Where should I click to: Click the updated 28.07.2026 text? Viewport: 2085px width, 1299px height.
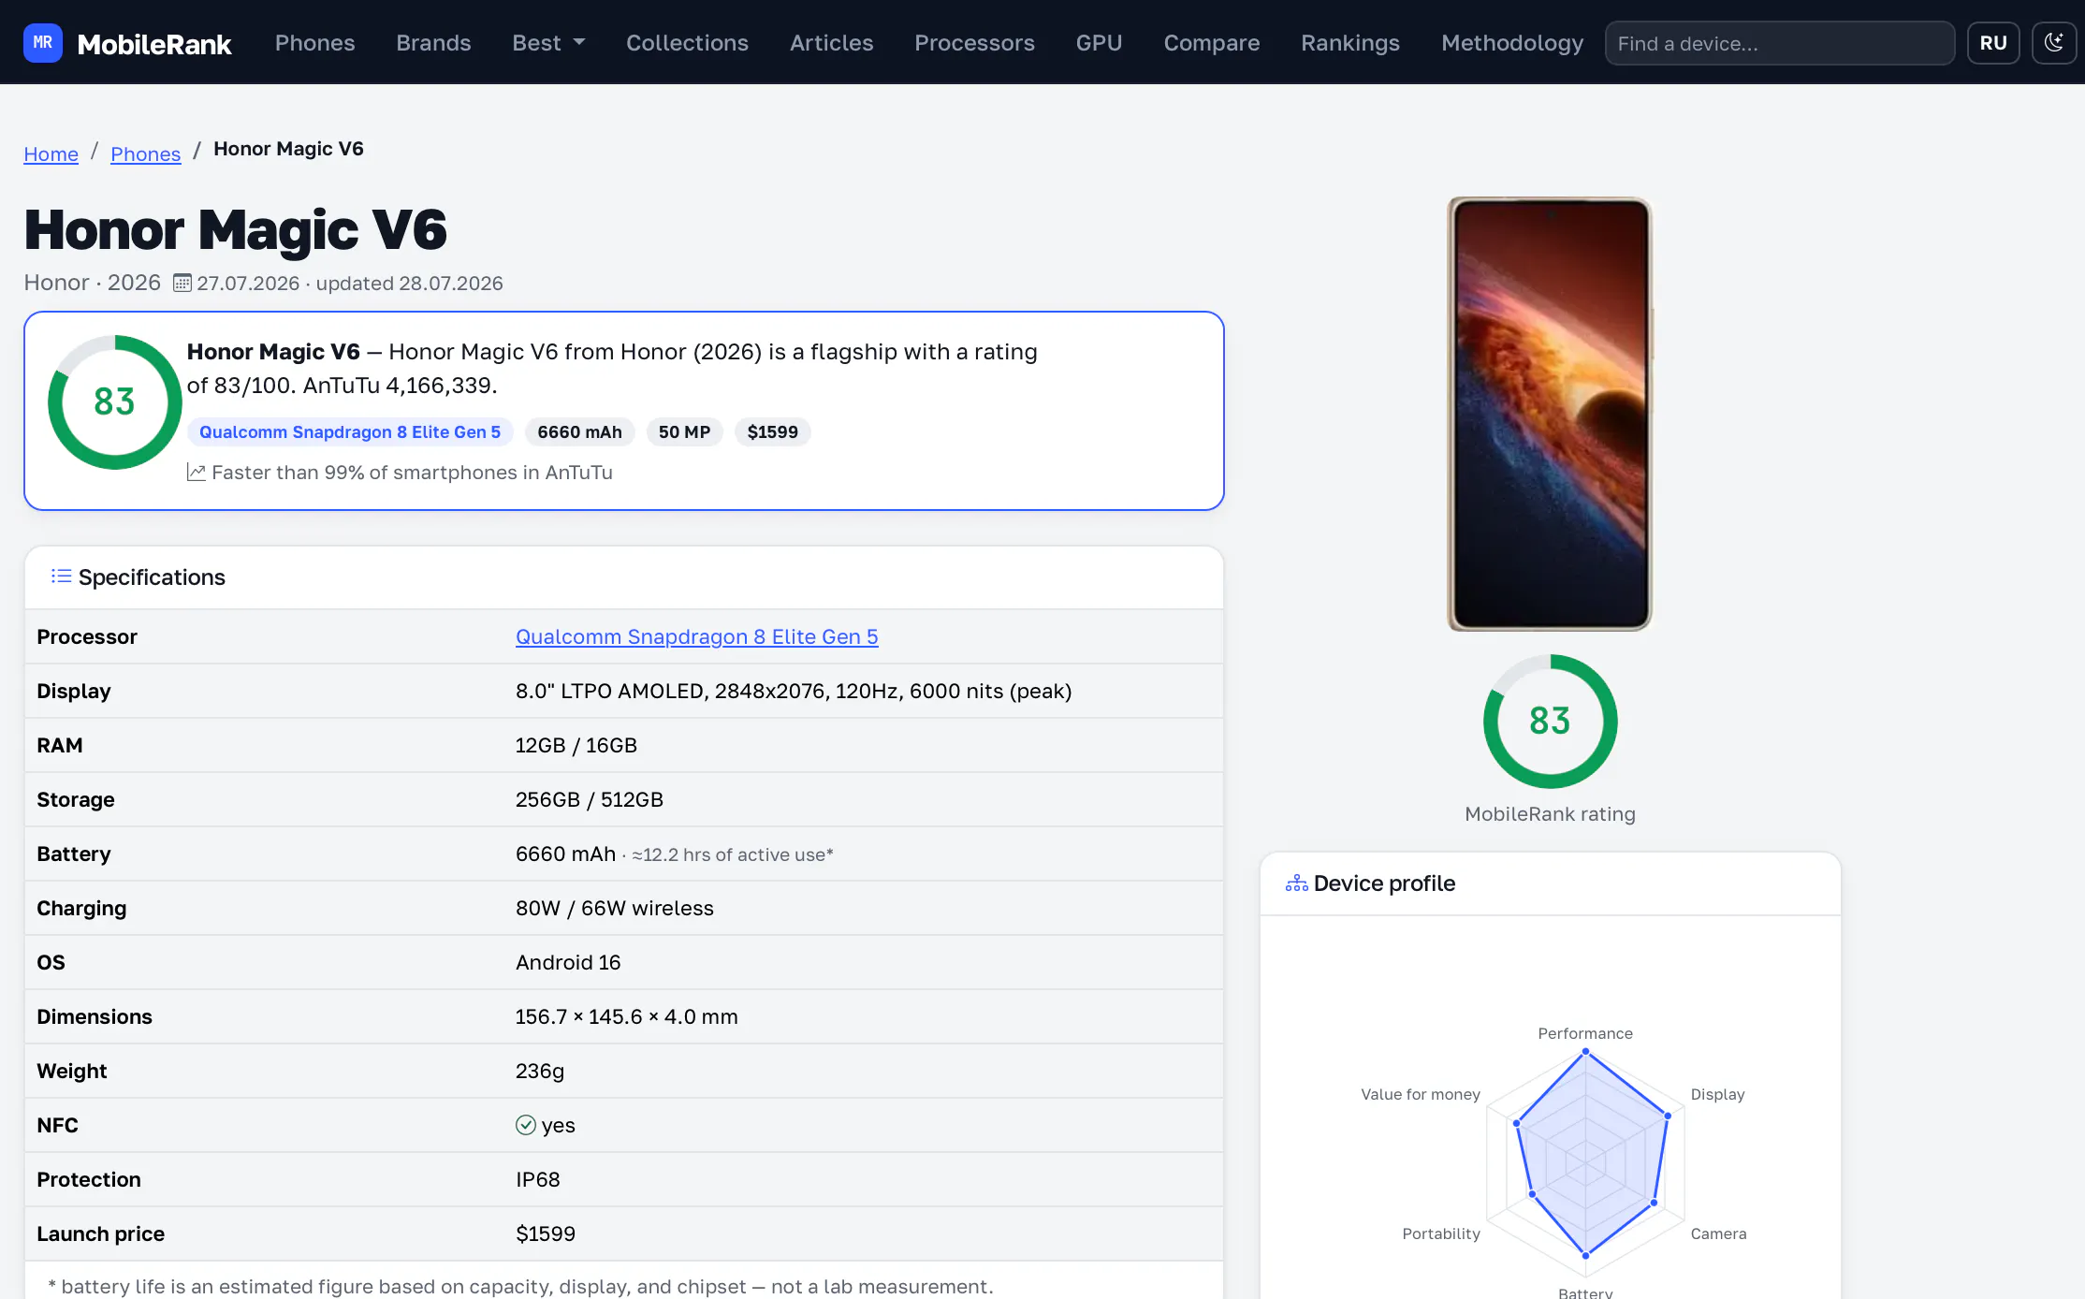[x=409, y=284]
